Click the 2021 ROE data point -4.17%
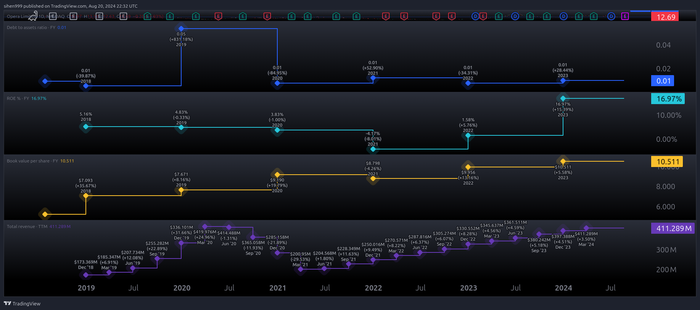700x310 pixels. (x=373, y=149)
